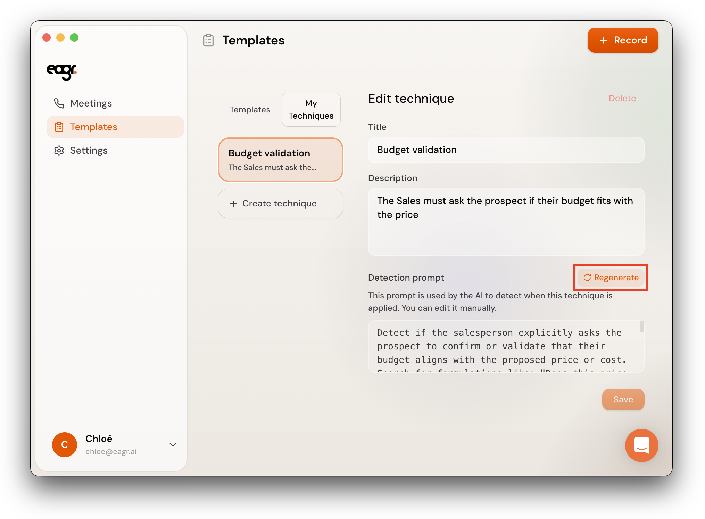705x519 pixels.
Task: Click the Templates clipboard icon in sidebar
Action: (x=59, y=127)
